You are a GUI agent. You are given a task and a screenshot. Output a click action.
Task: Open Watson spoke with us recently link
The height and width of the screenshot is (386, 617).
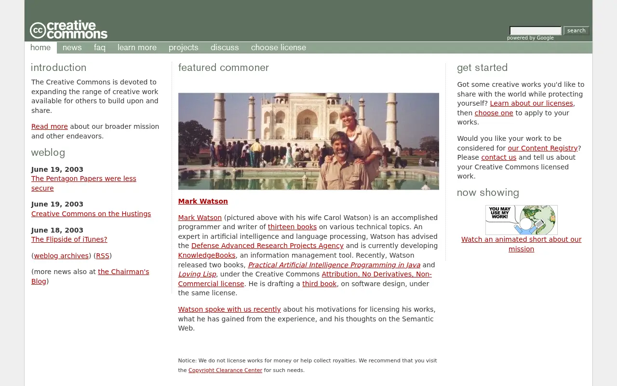click(x=229, y=309)
